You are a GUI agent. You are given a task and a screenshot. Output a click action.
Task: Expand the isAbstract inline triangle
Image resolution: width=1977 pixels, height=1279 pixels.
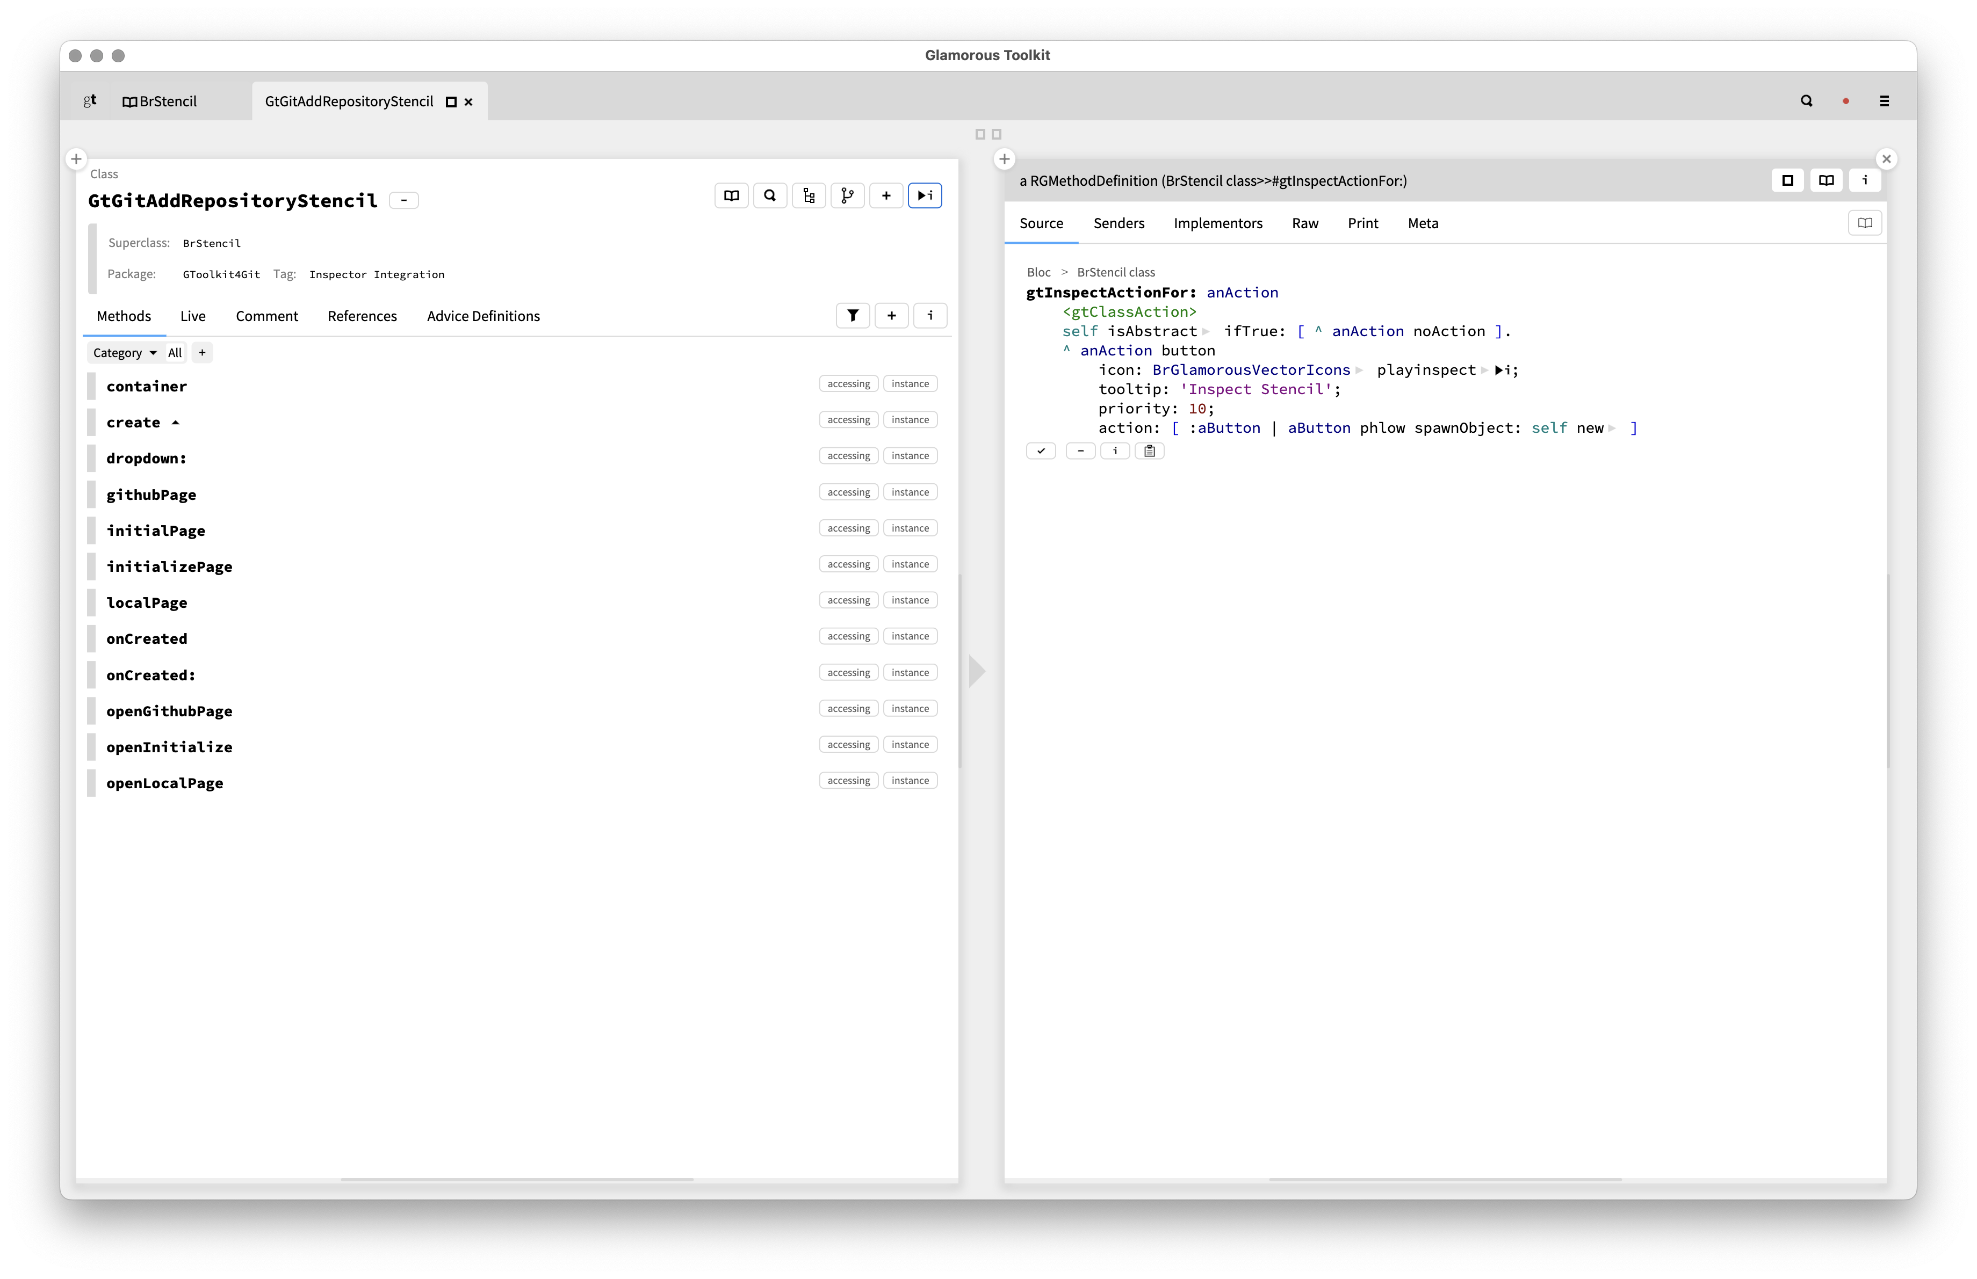tap(1206, 332)
